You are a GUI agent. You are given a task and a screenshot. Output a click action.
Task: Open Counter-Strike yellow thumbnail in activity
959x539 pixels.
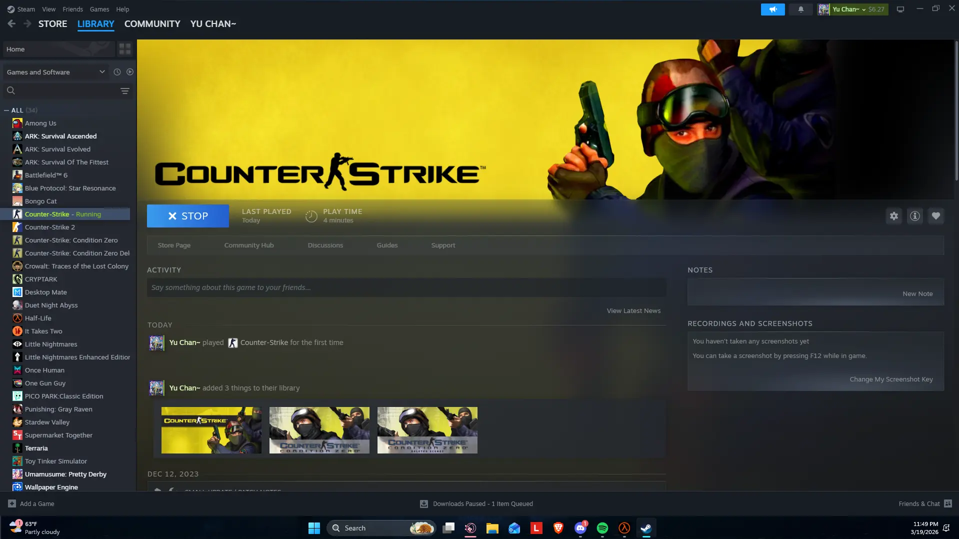point(211,430)
